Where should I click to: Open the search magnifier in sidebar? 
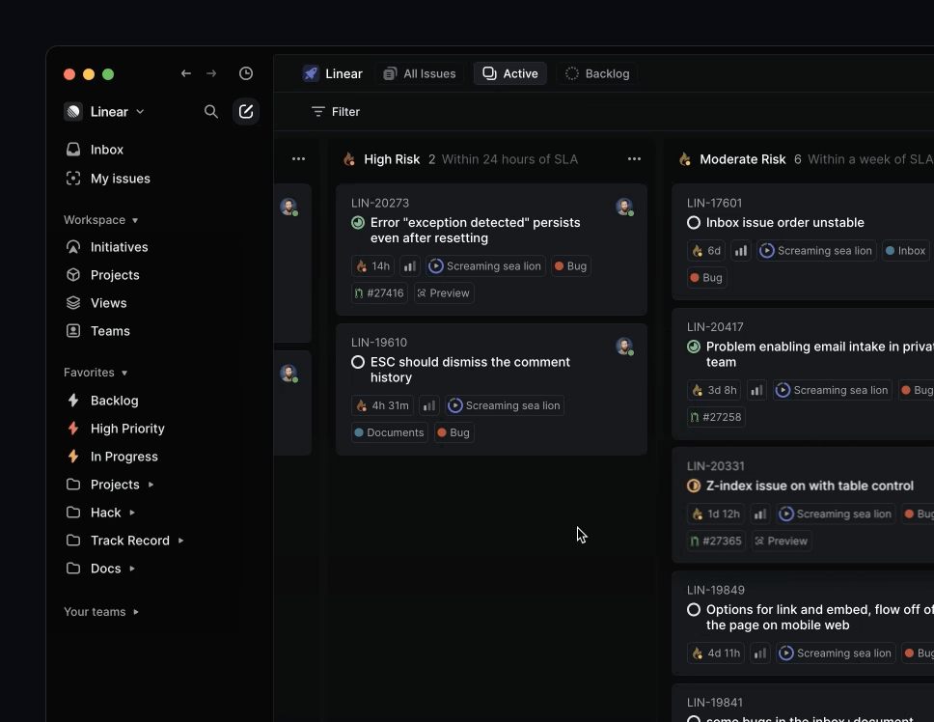click(x=211, y=111)
